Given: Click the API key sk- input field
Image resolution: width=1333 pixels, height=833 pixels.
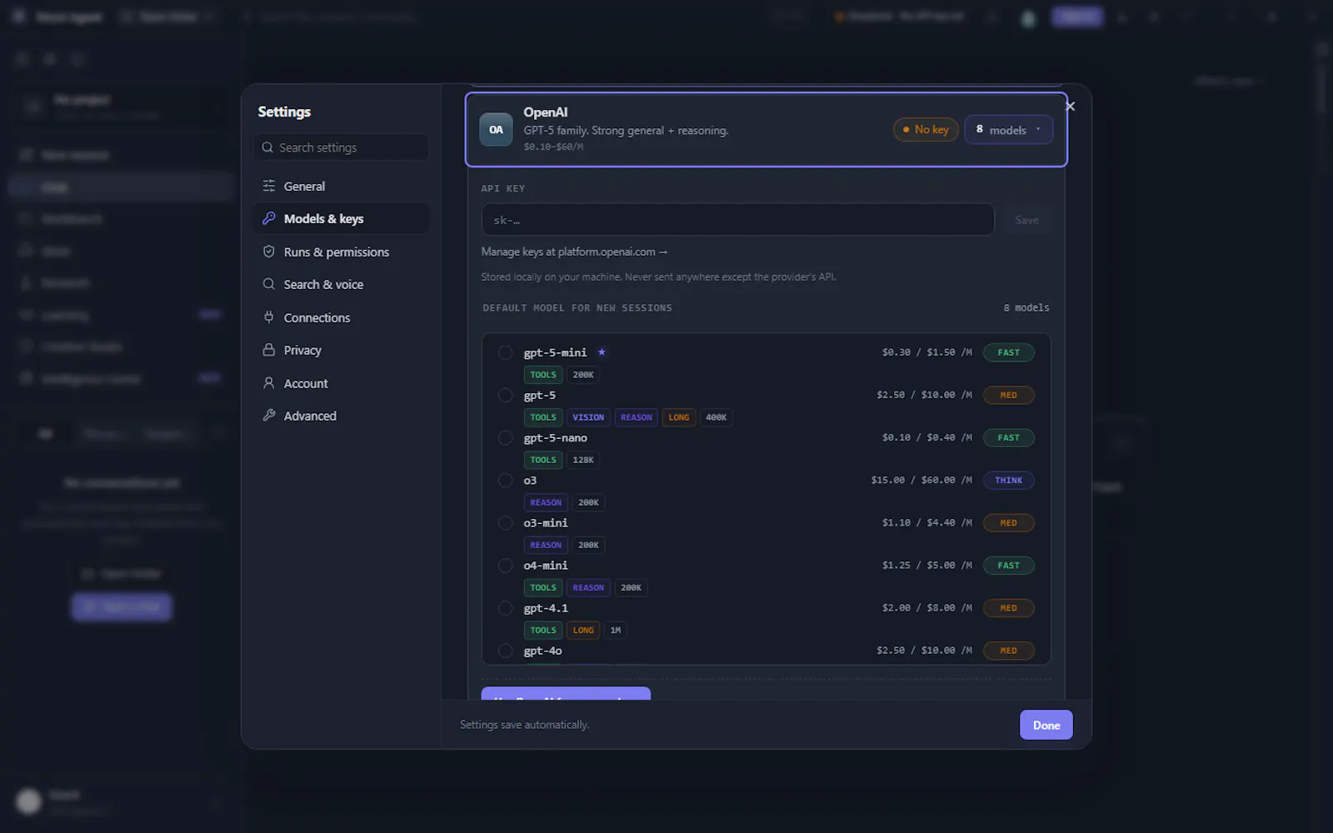Looking at the screenshot, I should pos(737,220).
